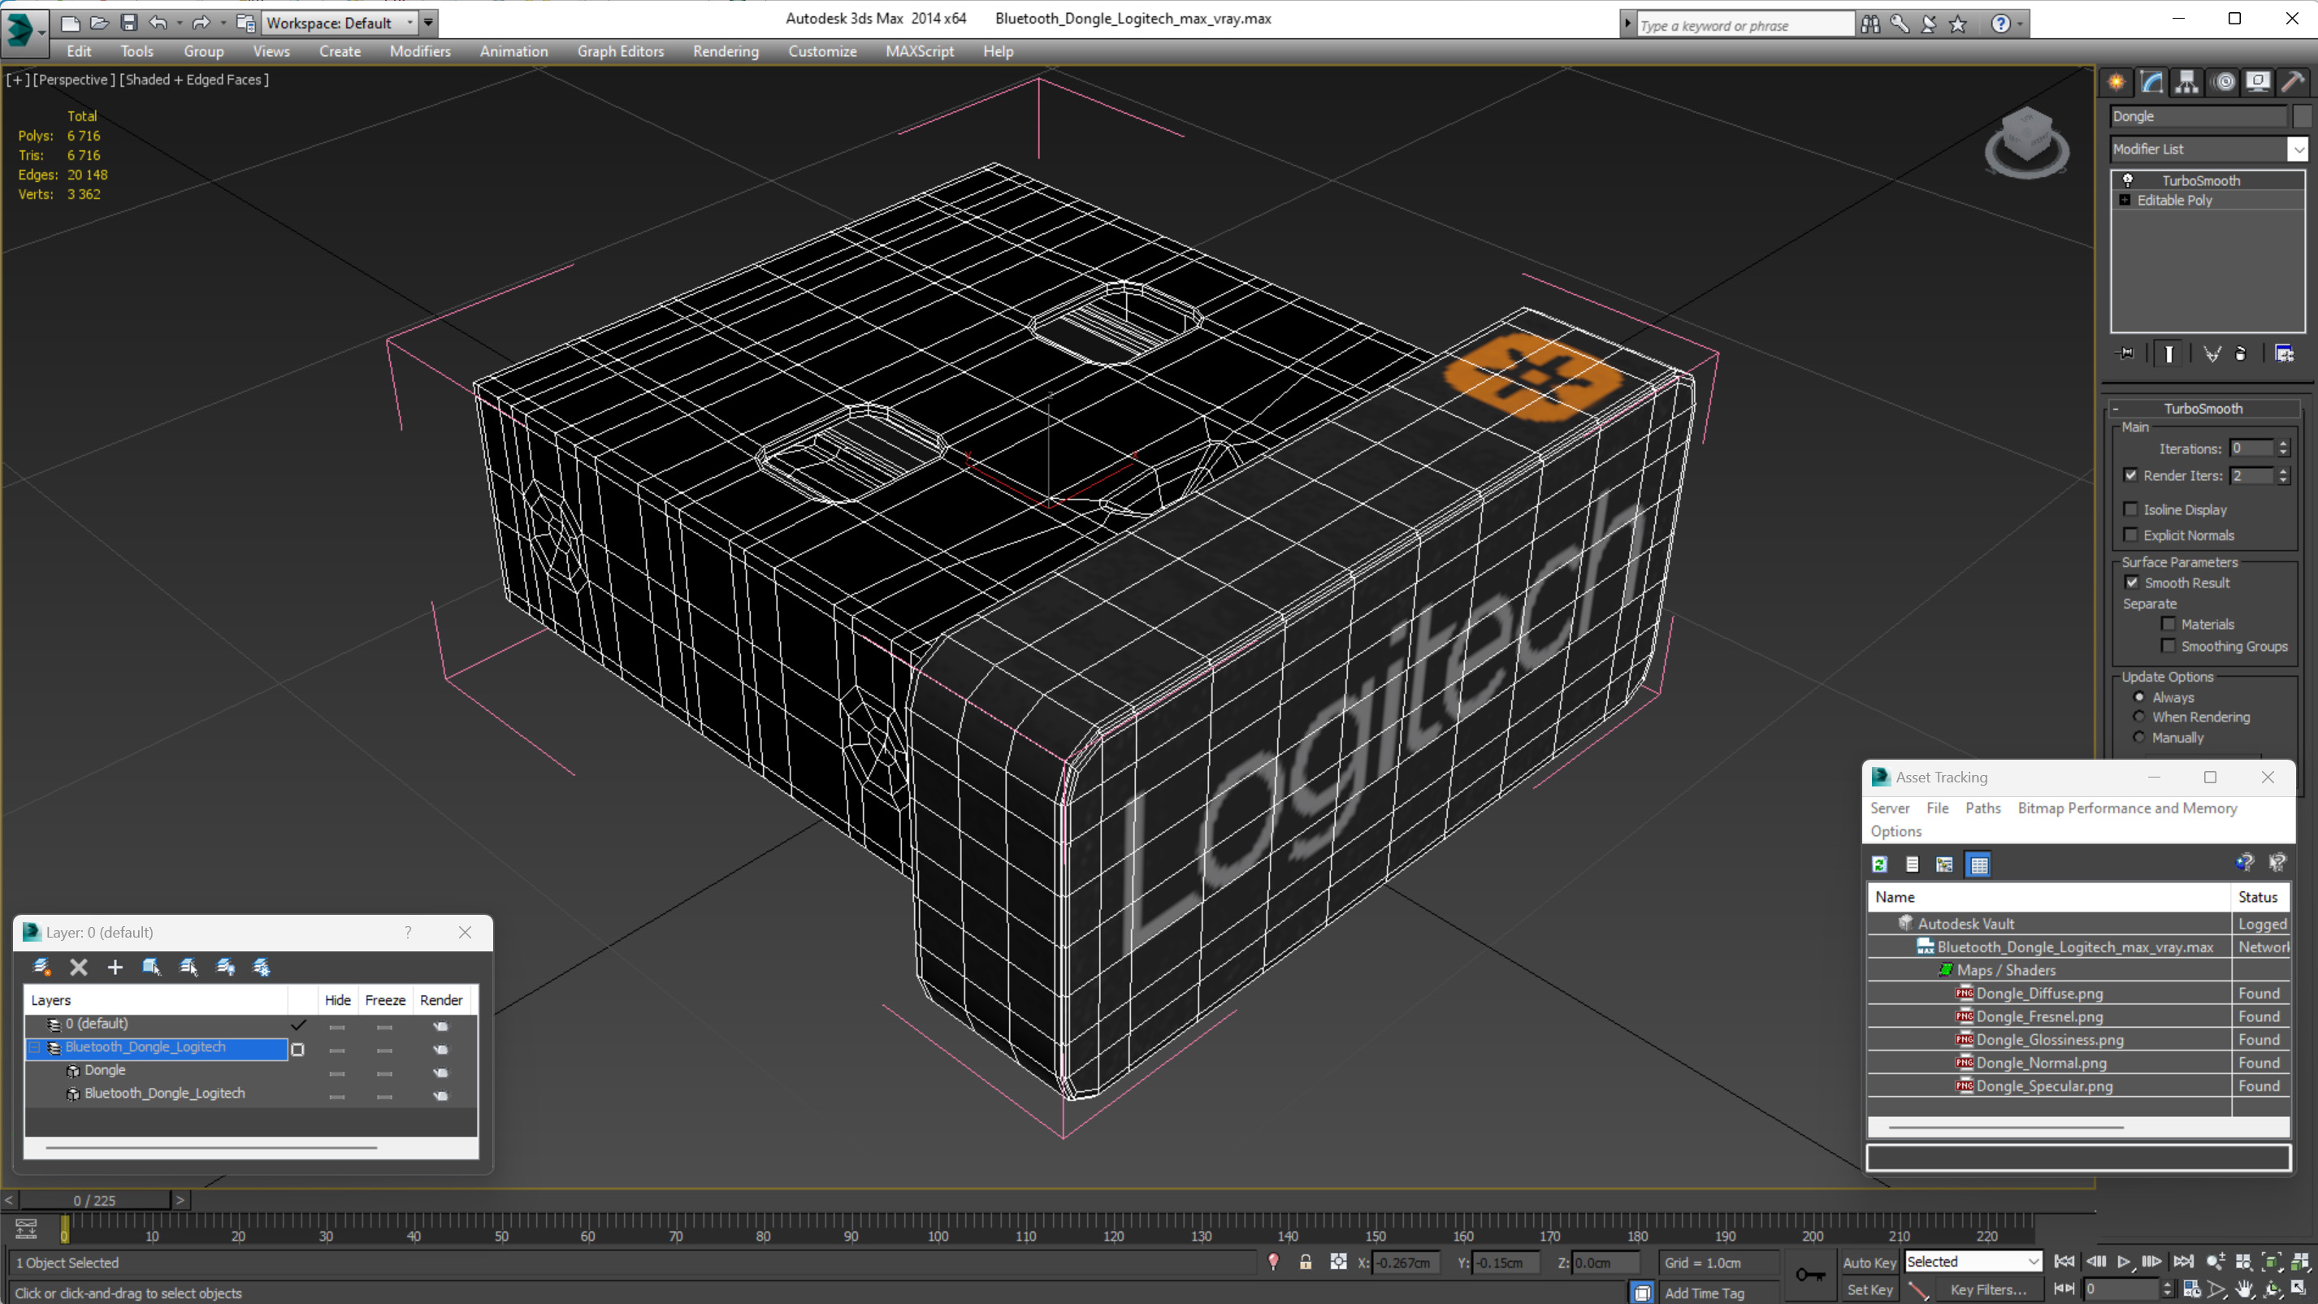The height and width of the screenshot is (1304, 2318).
Task: Toggle TurboSmooth modifier lightbulb on/off
Action: 2127,180
